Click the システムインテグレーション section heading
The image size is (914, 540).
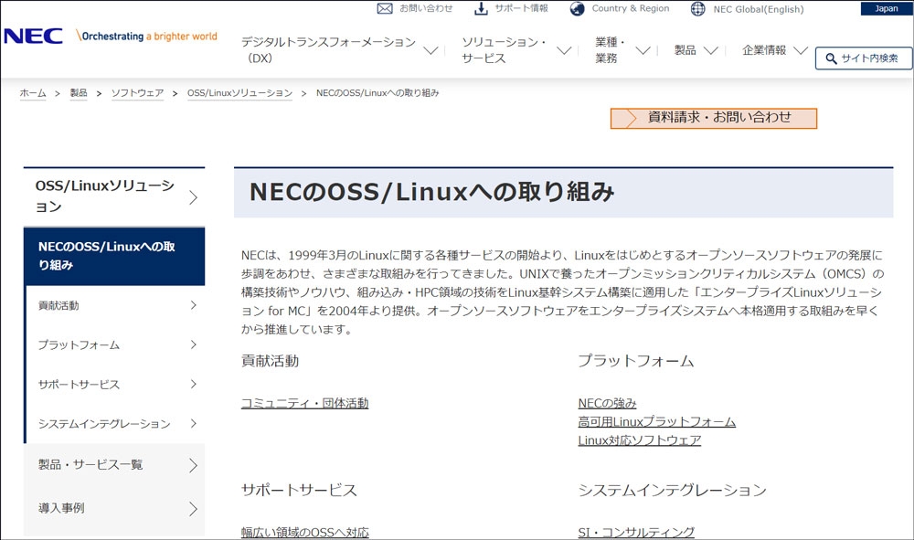672,491
